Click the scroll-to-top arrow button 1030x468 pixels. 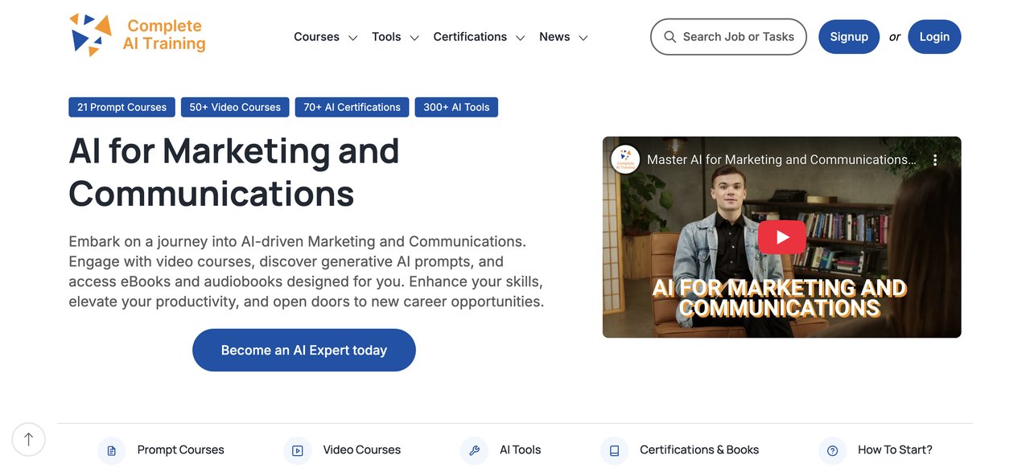(x=29, y=440)
